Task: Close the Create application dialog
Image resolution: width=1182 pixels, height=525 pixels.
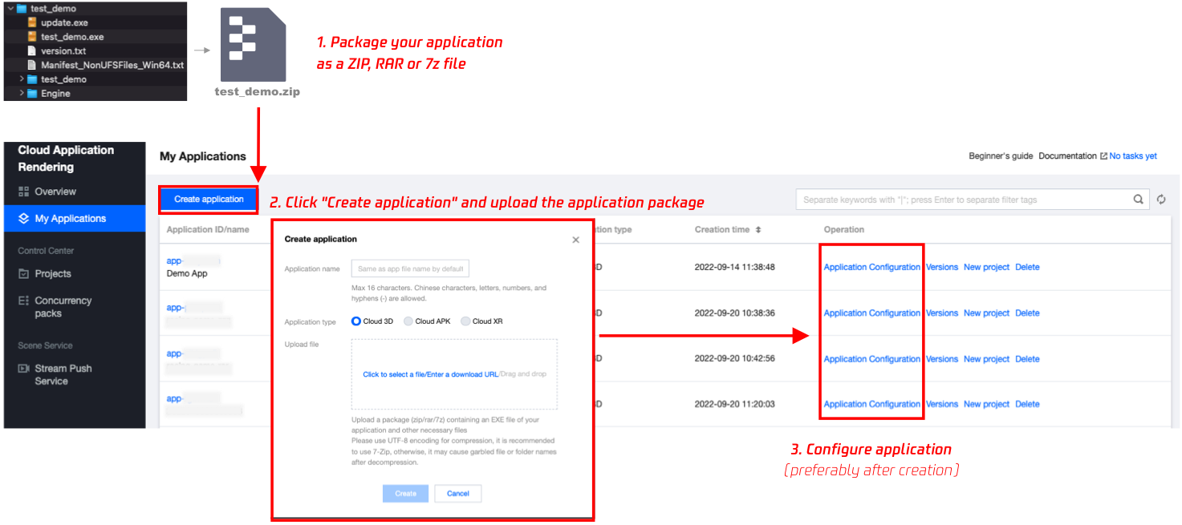Action: point(575,240)
